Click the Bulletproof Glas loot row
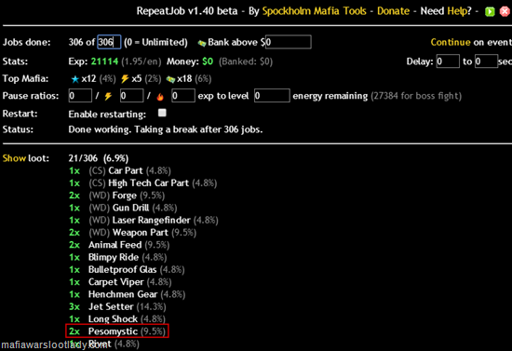Image resolution: width=512 pixels, height=351 pixels. [127, 270]
